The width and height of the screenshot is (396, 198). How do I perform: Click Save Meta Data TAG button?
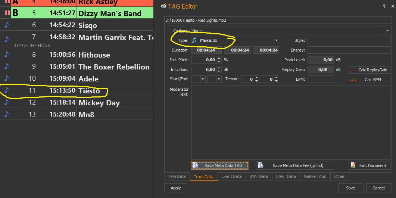220,165
